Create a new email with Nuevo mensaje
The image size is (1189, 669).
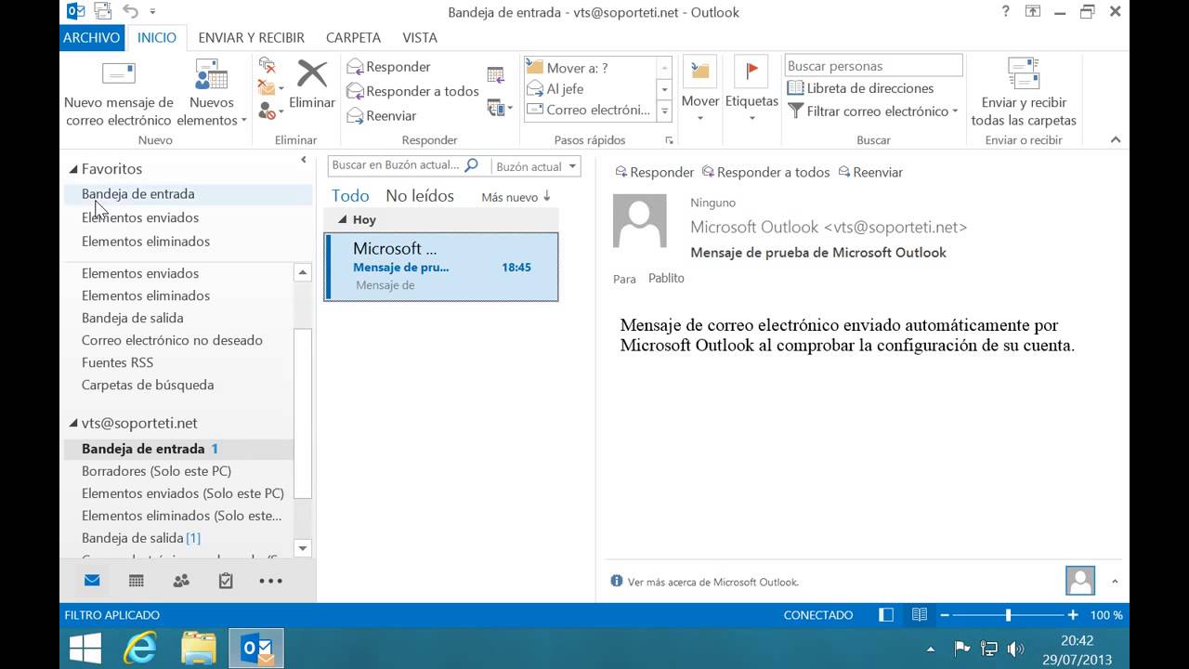pos(118,93)
